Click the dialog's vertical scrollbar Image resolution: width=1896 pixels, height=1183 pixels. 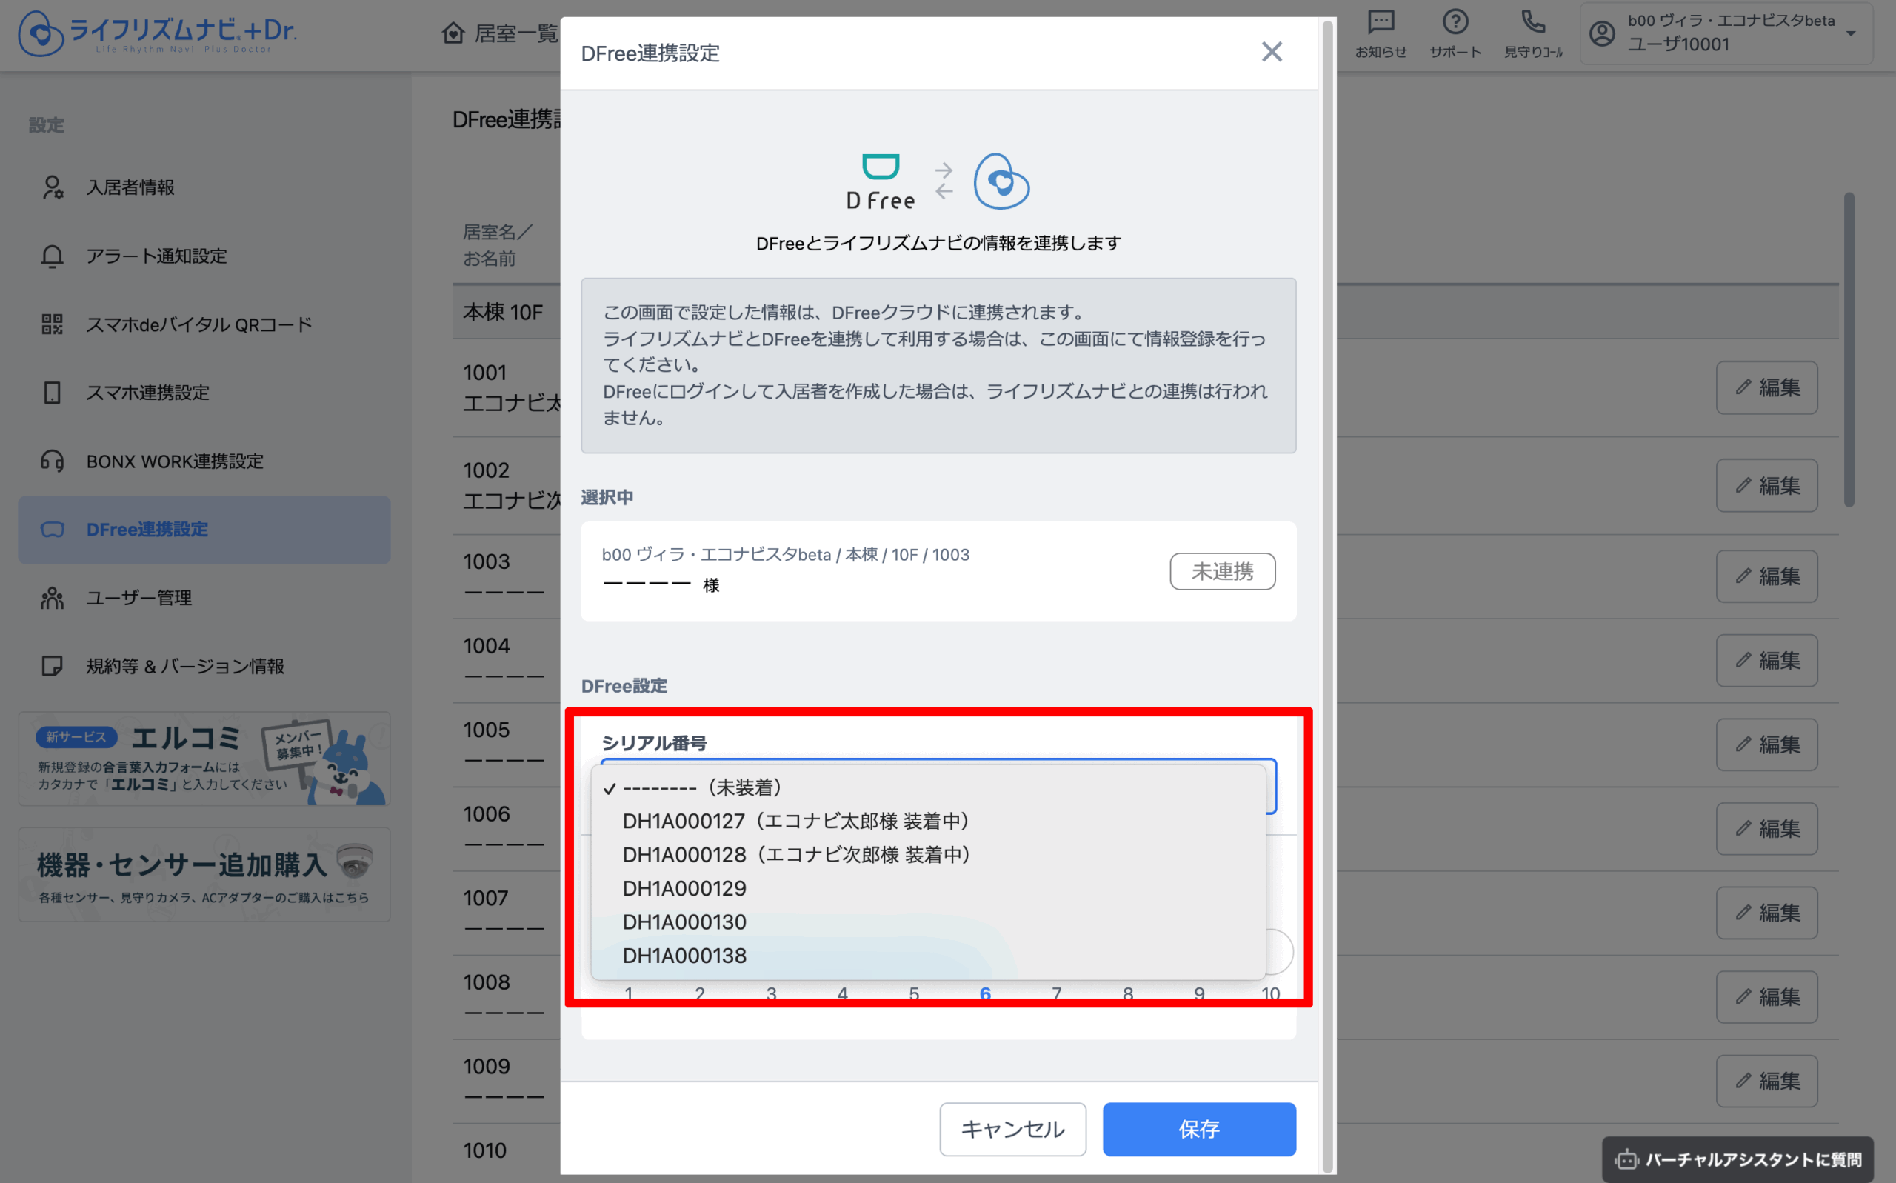pyautogui.click(x=1326, y=595)
